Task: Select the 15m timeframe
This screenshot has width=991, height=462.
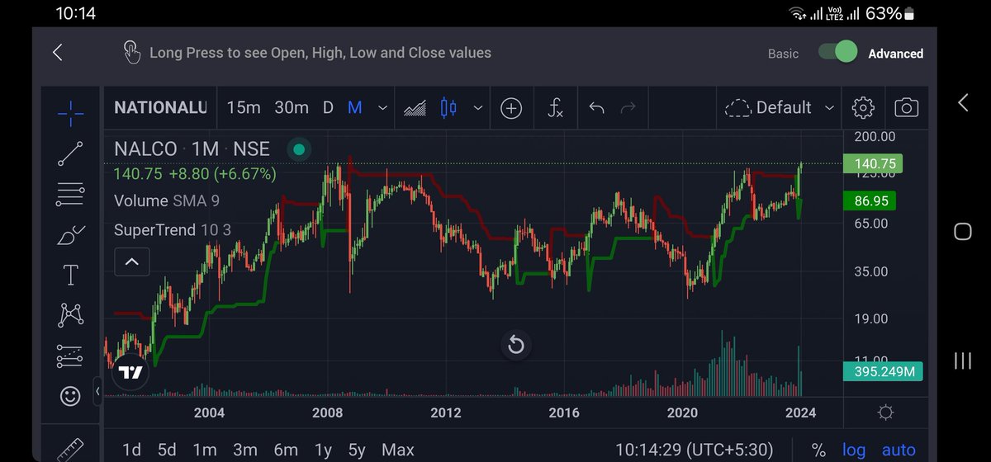Action: pyautogui.click(x=243, y=108)
